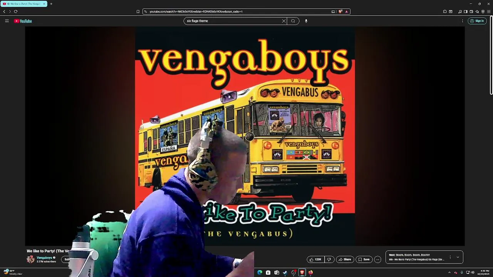Viewport: 493px width, 277px height.
Task: Dislike the video with thumbs down
Action: click(x=329, y=259)
